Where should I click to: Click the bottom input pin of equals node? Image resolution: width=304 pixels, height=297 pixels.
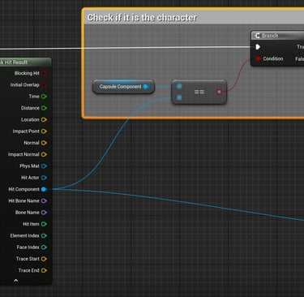click(x=179, y=97)
